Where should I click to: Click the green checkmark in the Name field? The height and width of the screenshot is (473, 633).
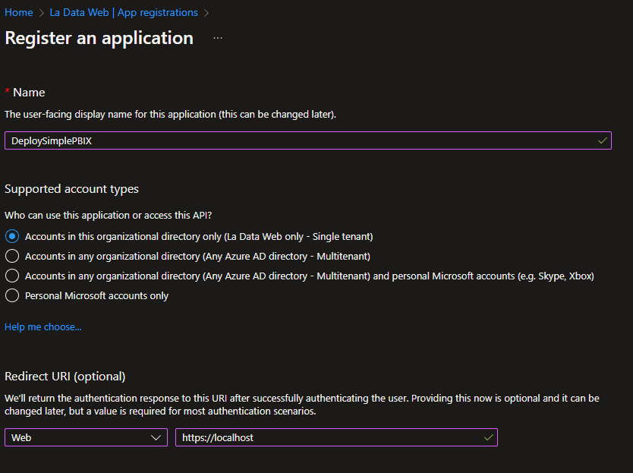coord(602,140)
